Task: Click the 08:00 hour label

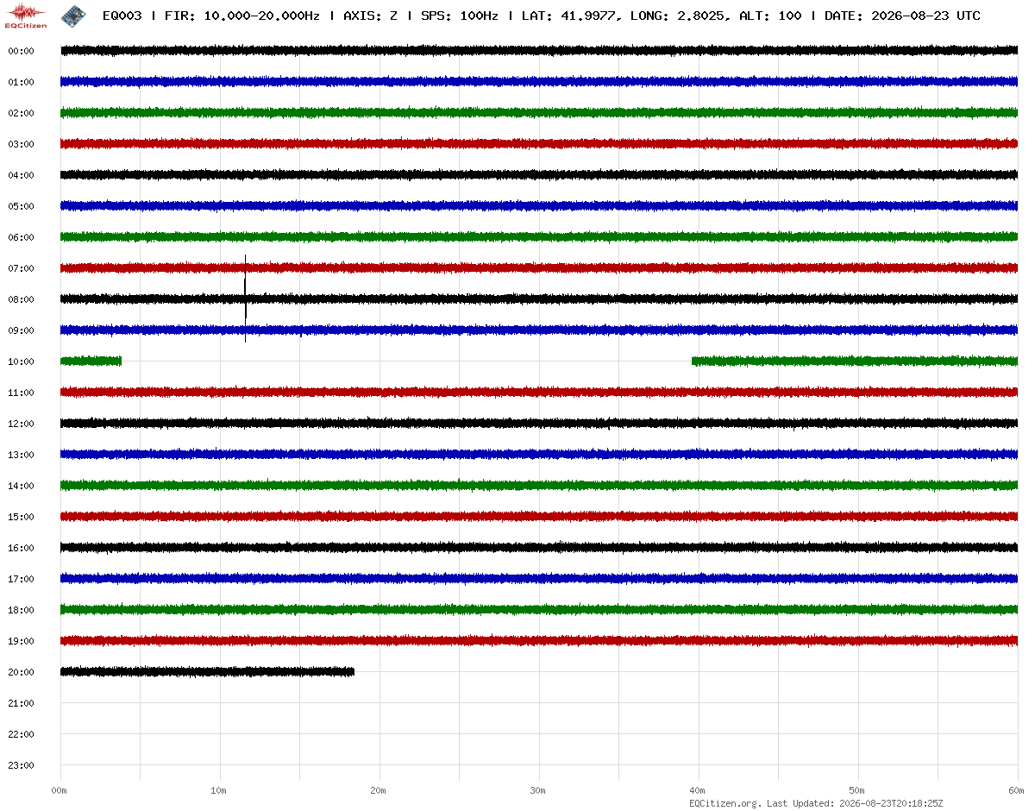Action: coord(21,299)
